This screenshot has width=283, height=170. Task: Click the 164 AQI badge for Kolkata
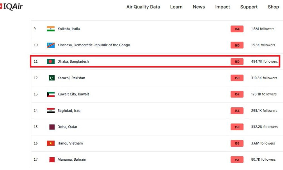click(237, 29)
